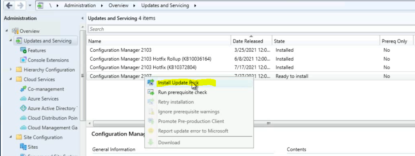
Task: Select the Configuration Manager 2107 row
Action: (x=250, y=76)
